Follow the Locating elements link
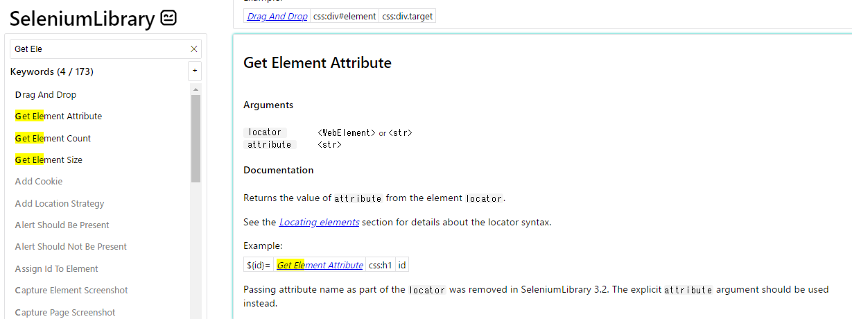This screenshot has height=319, width=852. click(319, 222)
